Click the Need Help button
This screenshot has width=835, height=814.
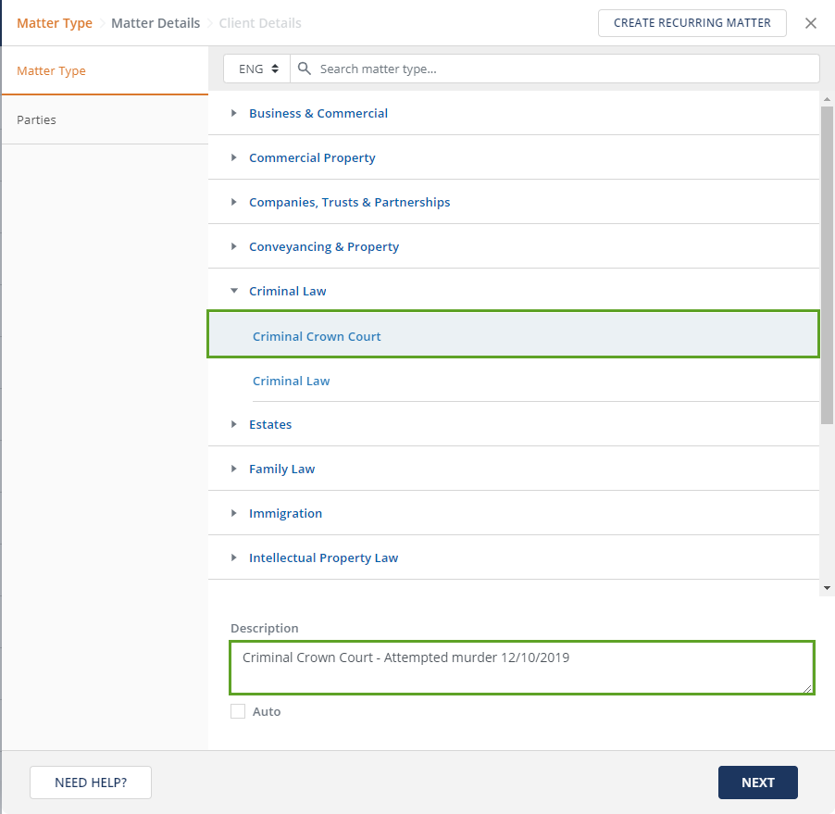pyautogui.click(x=91, y=783)
